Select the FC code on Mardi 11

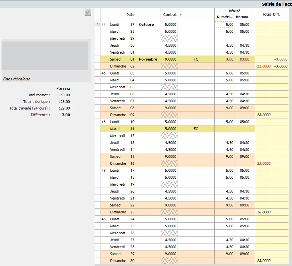(x=196, y=129)
